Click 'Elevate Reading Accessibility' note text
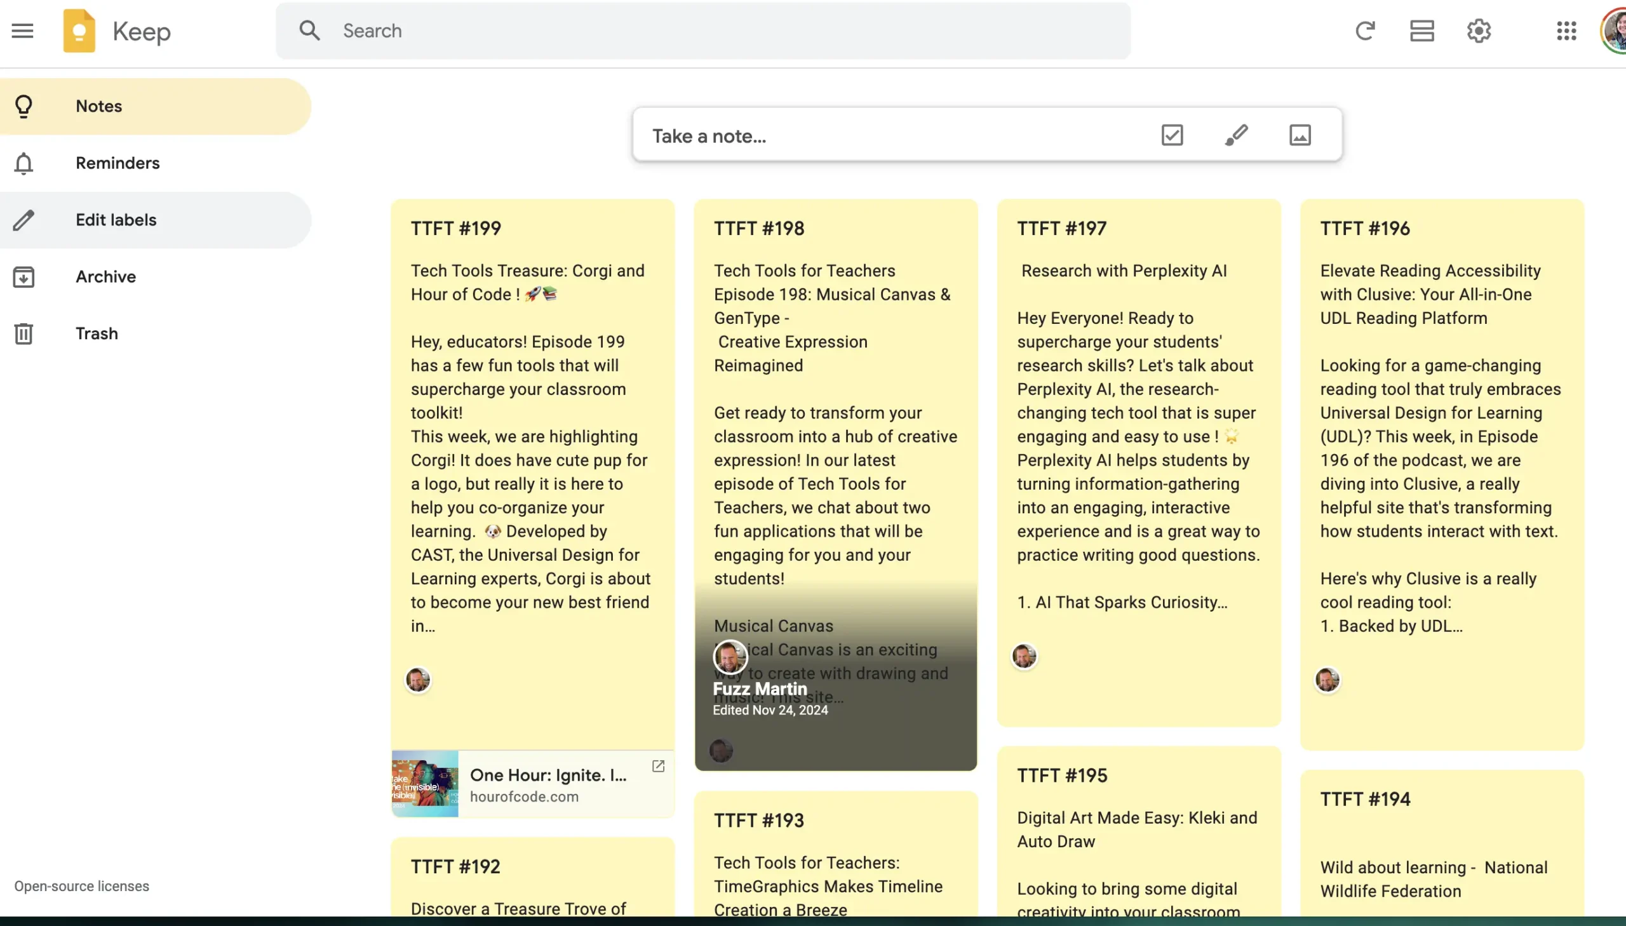 click(1430, 271)
